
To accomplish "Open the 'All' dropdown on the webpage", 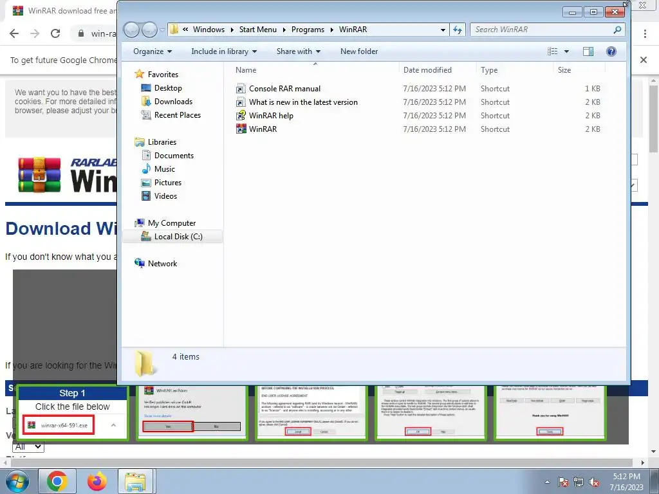I will pos(28,447).
